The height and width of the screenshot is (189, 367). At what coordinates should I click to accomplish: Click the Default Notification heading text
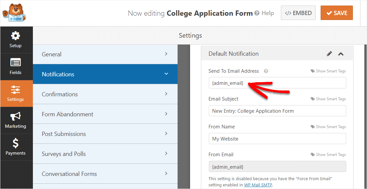(233, 54)
